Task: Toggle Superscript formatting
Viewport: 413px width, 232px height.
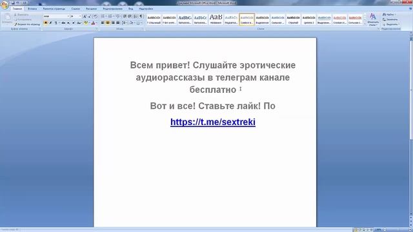Action: [x=74, y=23]
